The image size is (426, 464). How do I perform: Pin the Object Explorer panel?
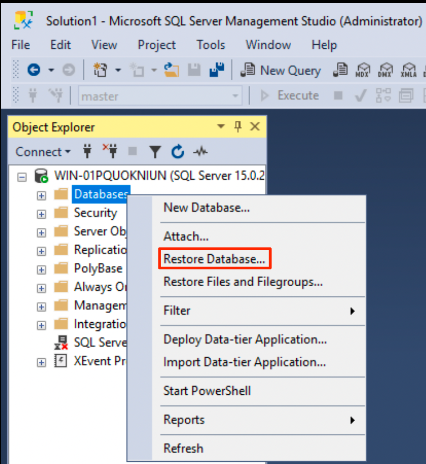pos(238,127)
